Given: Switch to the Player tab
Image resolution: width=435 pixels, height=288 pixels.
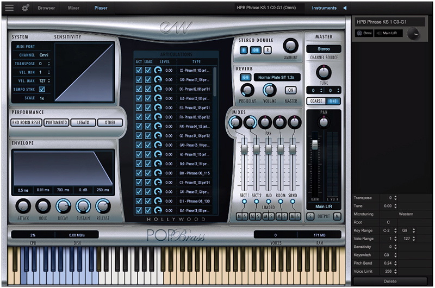Looking at the screenshot, I should [x=101, y=8].
